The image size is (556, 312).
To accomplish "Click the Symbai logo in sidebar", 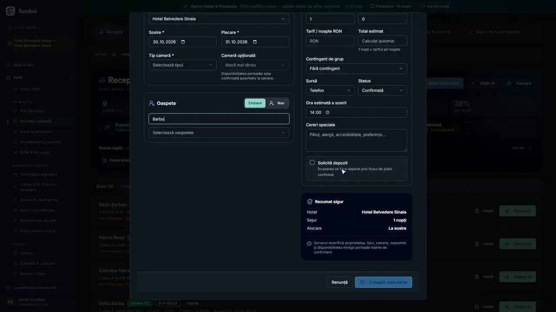I will [x=10, y=11].
